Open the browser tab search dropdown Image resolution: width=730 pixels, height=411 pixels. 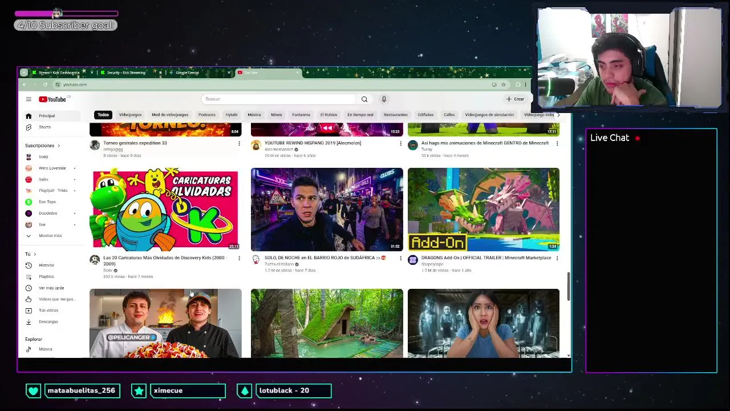click(x=23, y=72)
